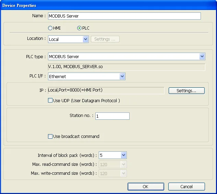Viewport: 217px width, 194px height.
Task: Click the Interval of block pack label
Action: point(67,155)
